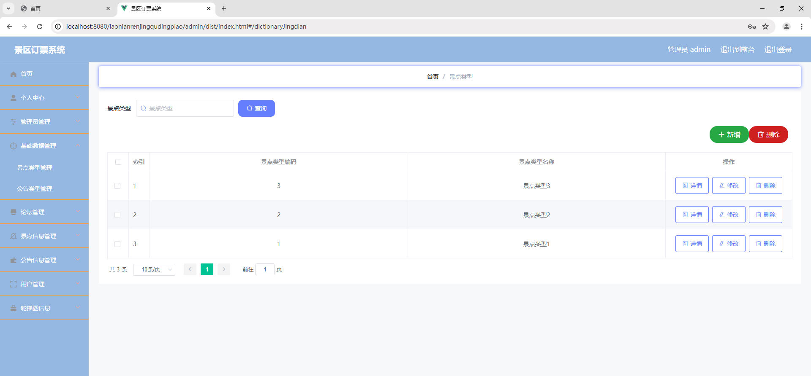Check the row for 景点类型1

(x=117, y=244)
